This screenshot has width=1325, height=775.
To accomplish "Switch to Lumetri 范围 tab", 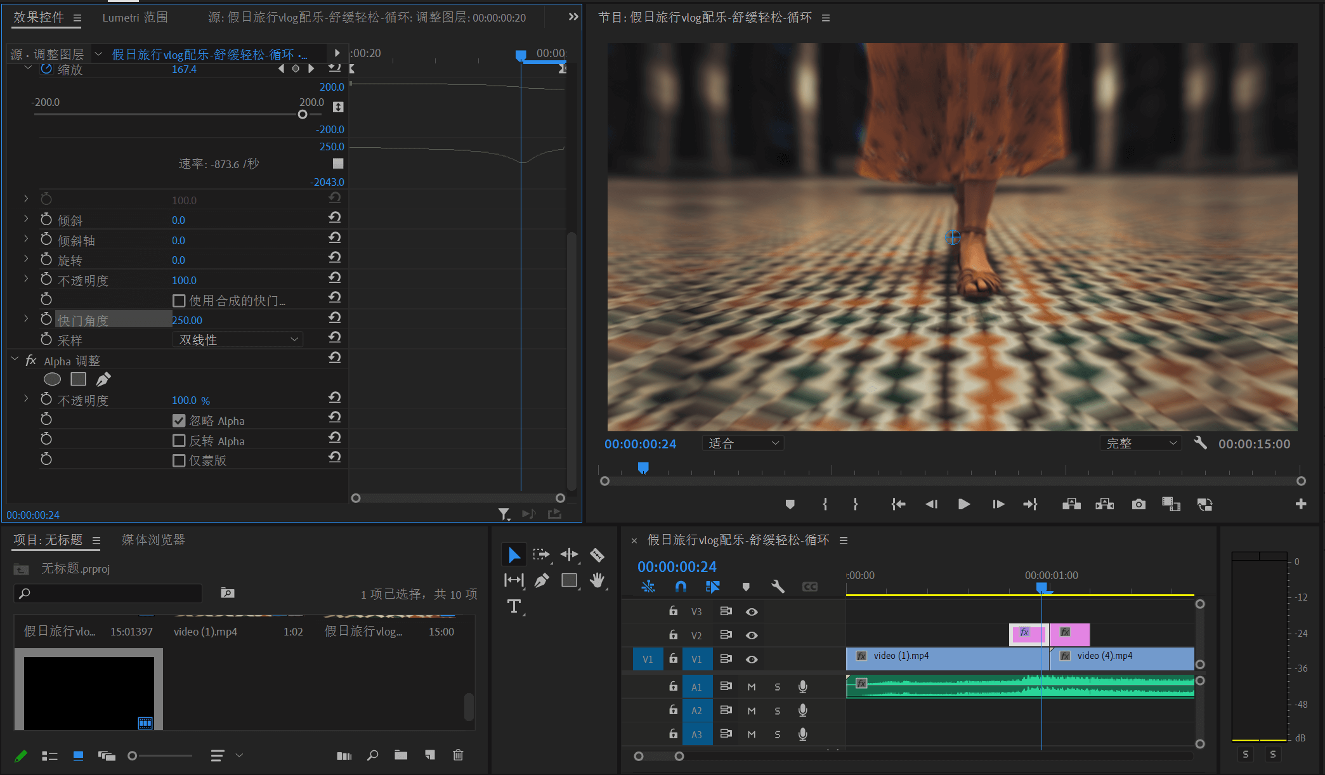I will pos(135,17).
